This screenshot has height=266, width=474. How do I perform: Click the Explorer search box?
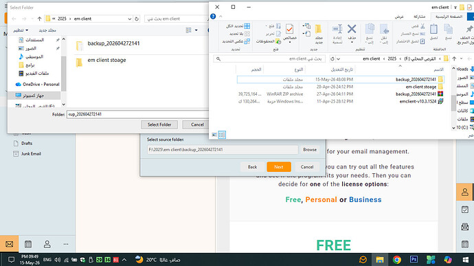pos(269,58)
